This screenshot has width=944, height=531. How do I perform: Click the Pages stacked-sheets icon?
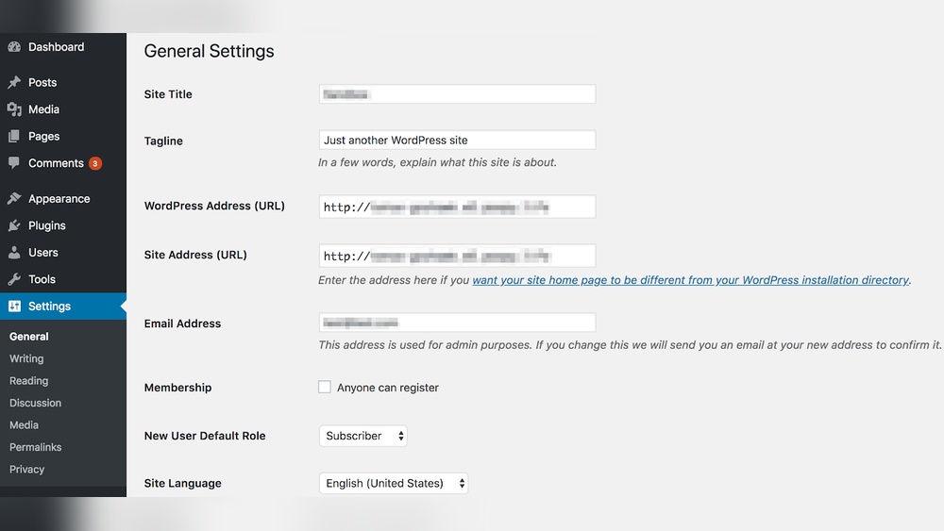click(14, 137)
